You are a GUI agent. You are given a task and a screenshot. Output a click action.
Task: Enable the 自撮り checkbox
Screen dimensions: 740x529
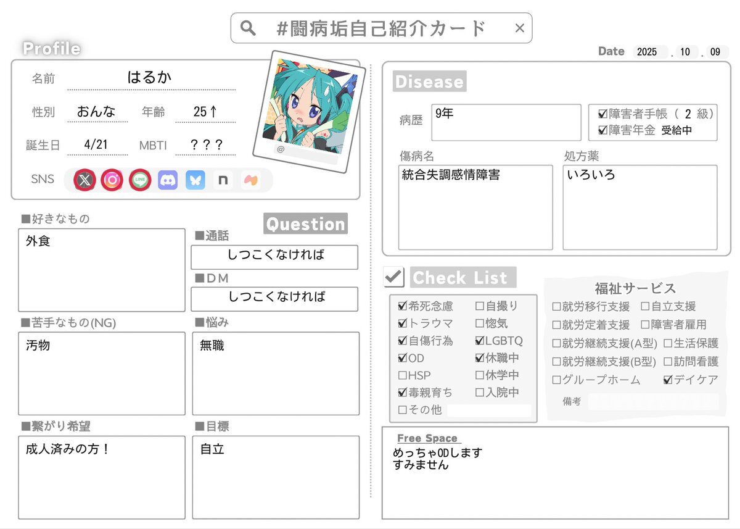point(480,306)
